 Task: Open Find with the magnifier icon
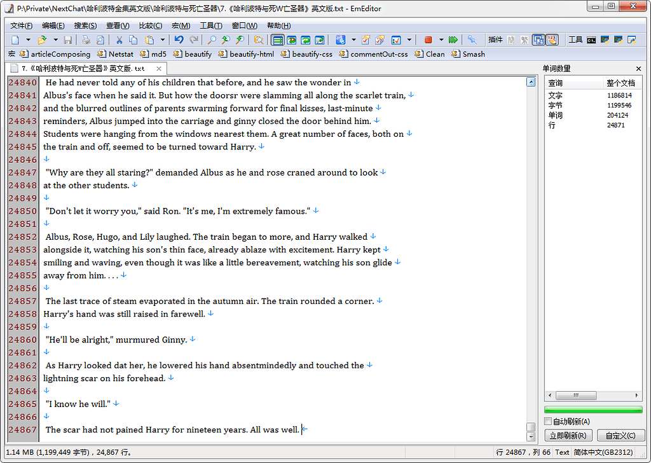pyautogui.click(x=212, y=40)
